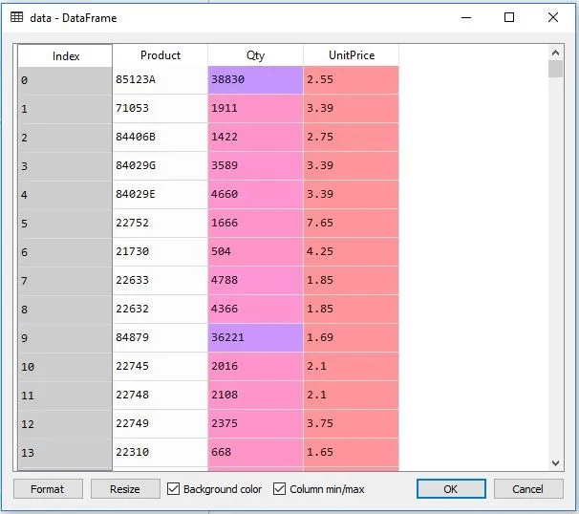The image size is (579, 514).
Task: Select product cell 22752
Action: pos(161,223)
